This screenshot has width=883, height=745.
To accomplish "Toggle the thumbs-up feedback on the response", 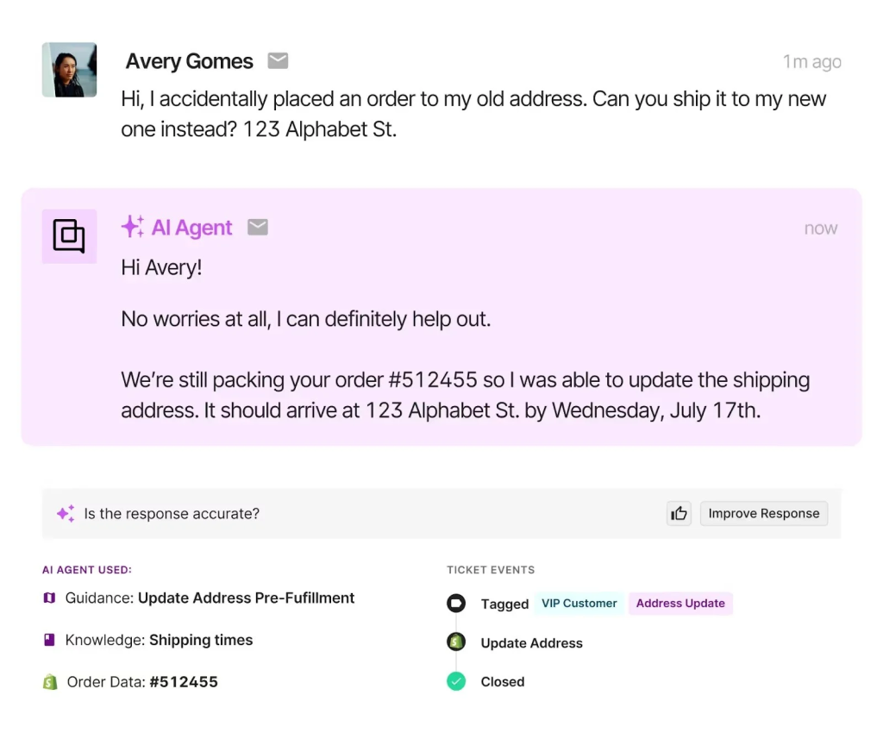I will pos(679,513).
